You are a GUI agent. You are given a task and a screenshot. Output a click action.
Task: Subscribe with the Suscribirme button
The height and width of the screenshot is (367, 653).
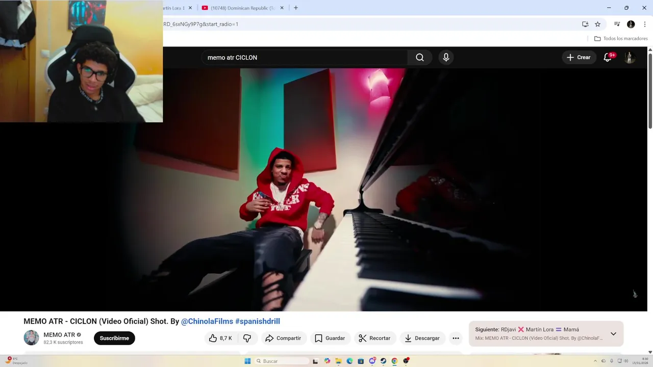pos(114,338)
